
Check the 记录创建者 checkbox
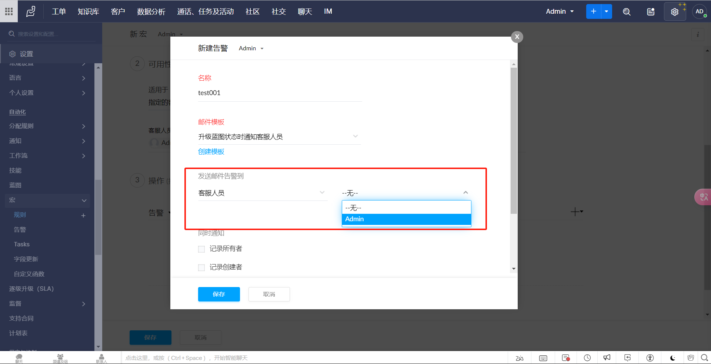tap(201, 267)
